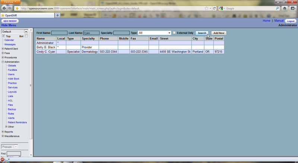The height and width of the screenshot is (163, 298).
Task: Click the bookmark star beside the URL
Action: (x=206, y=8)
